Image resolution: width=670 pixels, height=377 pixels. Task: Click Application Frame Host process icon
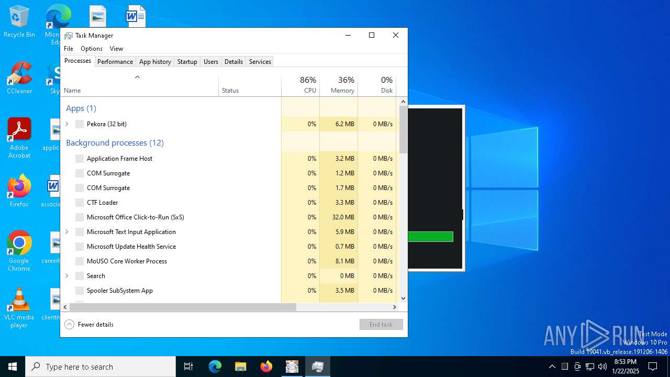80,159
